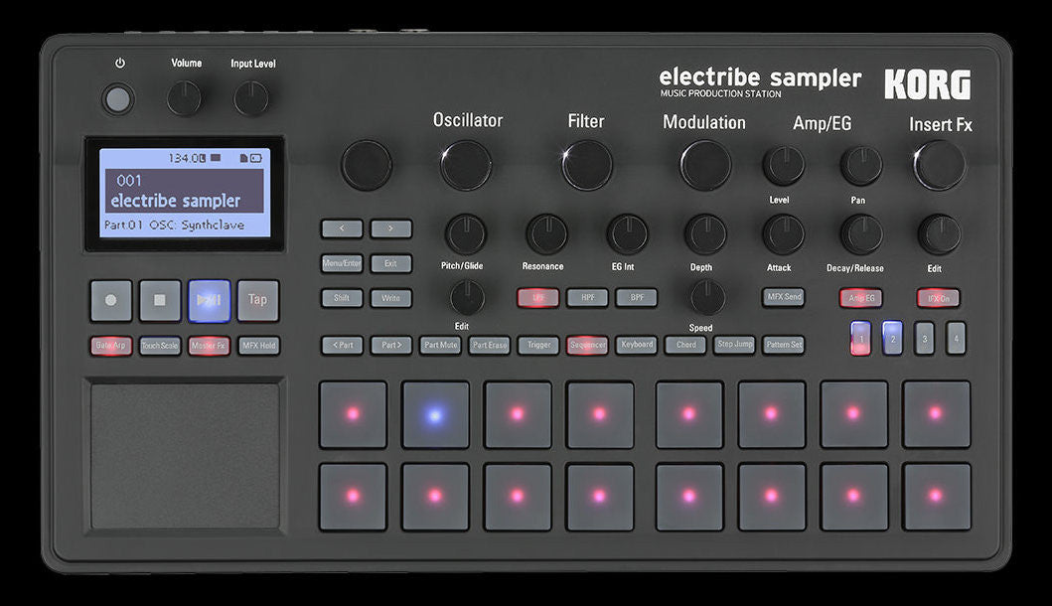
Task: Click the EG Int knob
Action: click(627, 234)
